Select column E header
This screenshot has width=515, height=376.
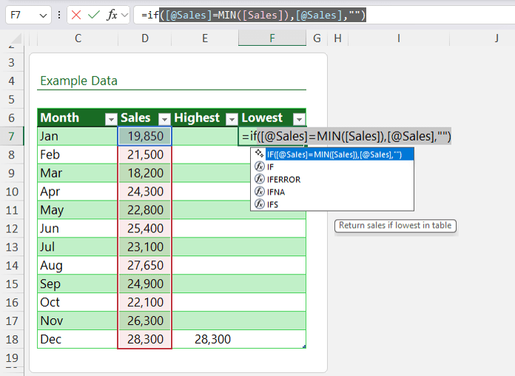point(205,38)
